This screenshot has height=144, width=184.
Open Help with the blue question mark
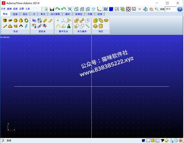point(180,9)
